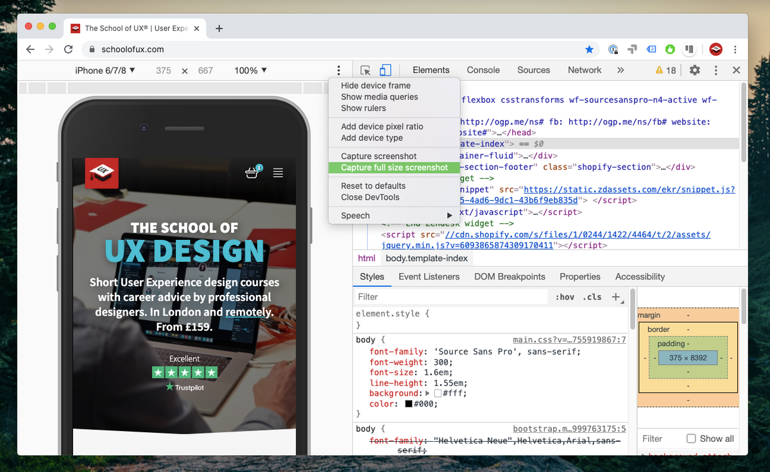This screenshot has height=472, width=770.
Task: Choose Capture screenshot
Action: pyautogui.click(x=394, y=156)
